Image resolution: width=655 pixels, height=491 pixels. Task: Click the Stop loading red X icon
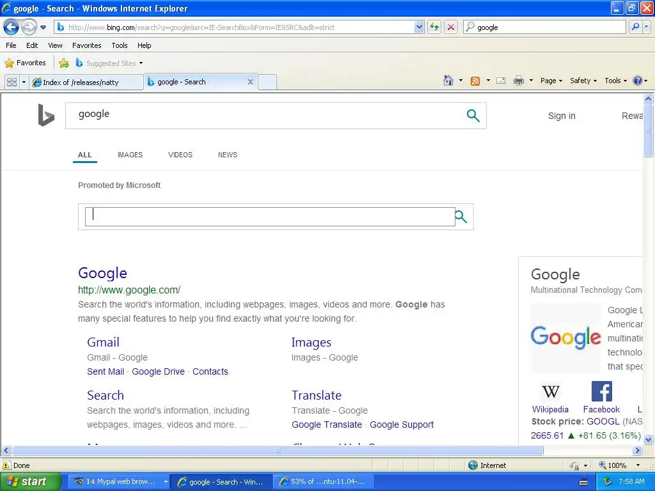[451, 27]
